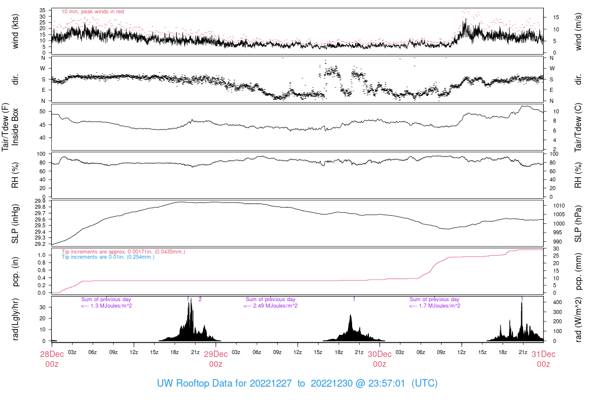595x407 pixels.
Task: Click the '29.5' tick on SLP axis
Action: 40,226
